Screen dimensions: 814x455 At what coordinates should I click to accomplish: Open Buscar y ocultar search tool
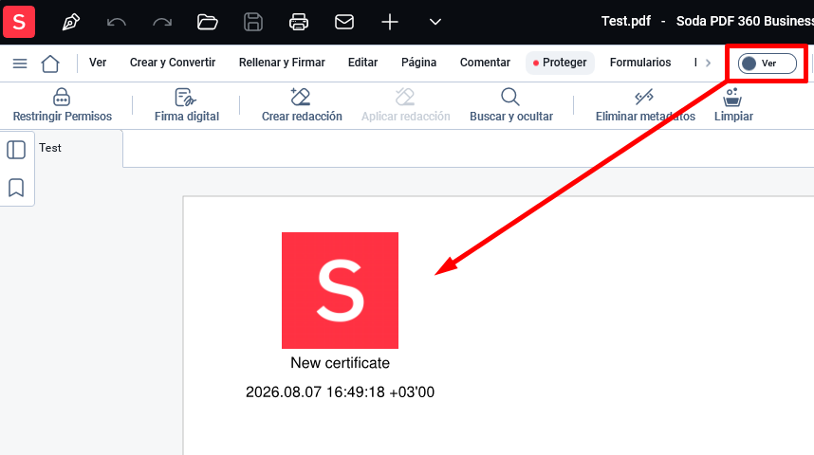tap(510, 105)
